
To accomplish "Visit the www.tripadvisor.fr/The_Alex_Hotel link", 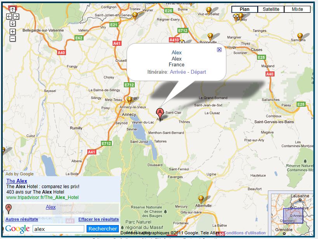I will point(42,197).
